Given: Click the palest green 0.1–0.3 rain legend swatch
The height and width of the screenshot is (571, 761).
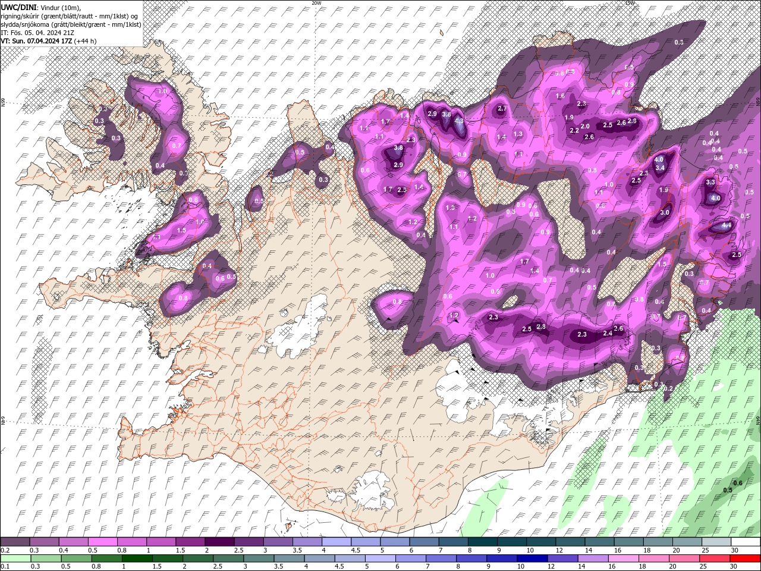Looking at the screenshot, I should click(x=15, y=559).
